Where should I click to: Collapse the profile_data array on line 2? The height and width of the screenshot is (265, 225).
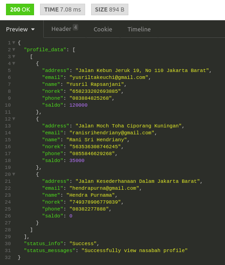pos(14,49)
